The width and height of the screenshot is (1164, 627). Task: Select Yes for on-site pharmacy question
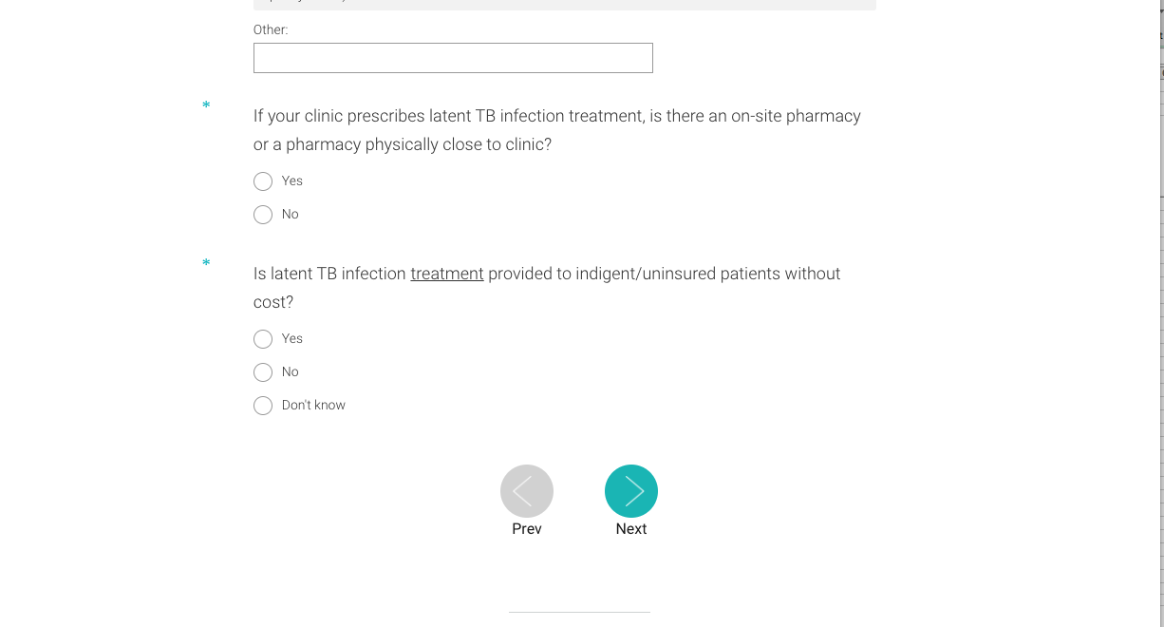point(263,181)
